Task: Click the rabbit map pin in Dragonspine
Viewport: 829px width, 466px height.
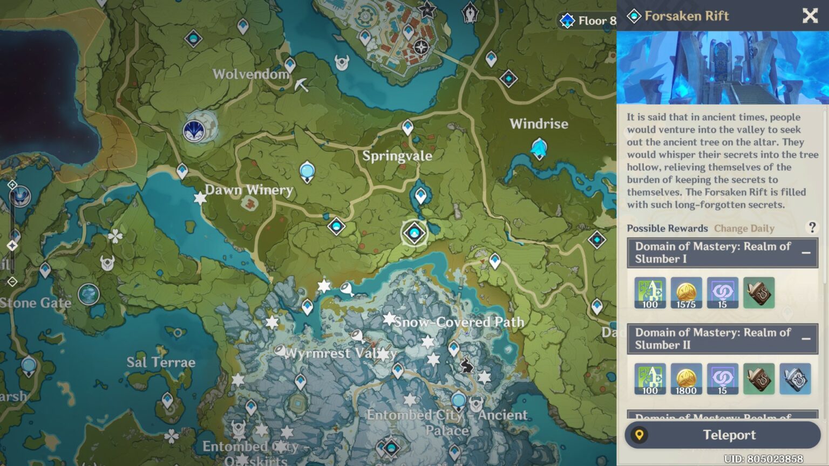Action: tap(467, 366)
